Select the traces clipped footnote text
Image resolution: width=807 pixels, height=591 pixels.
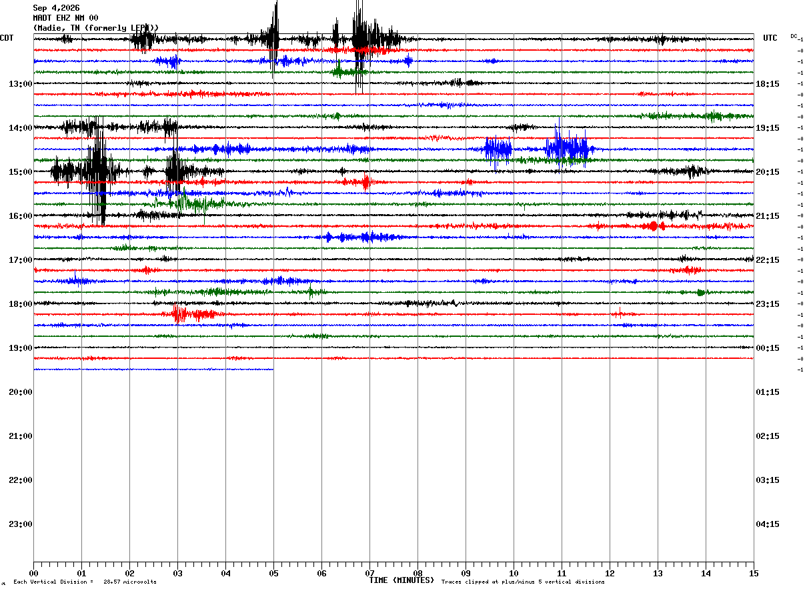pos(523,582)
